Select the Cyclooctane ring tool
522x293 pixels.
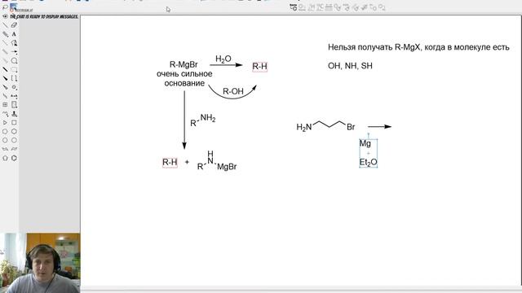pos(14,140)
